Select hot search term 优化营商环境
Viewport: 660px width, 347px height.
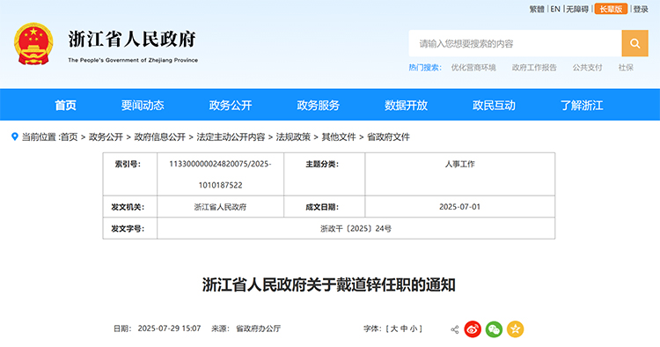[x=473, y=68]
